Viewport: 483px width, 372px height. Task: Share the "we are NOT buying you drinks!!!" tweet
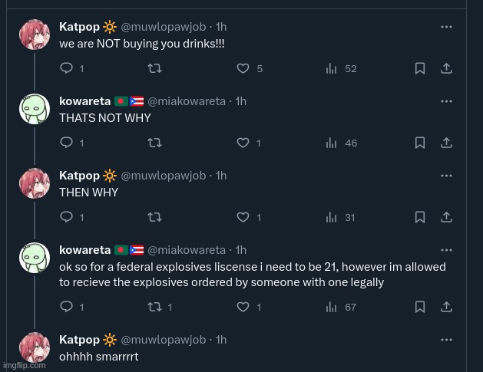pyautogui.click(x=446, y=68)
